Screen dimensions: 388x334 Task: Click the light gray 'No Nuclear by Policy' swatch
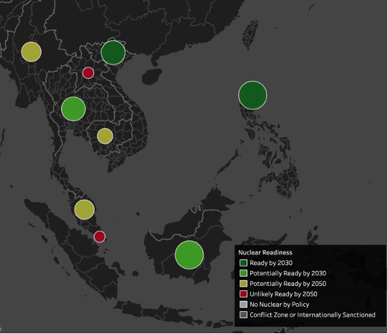point(244,305)
